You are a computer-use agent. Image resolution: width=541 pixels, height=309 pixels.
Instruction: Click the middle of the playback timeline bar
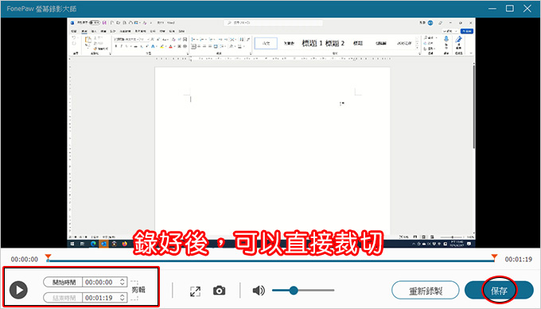click(x=271, y=260)
